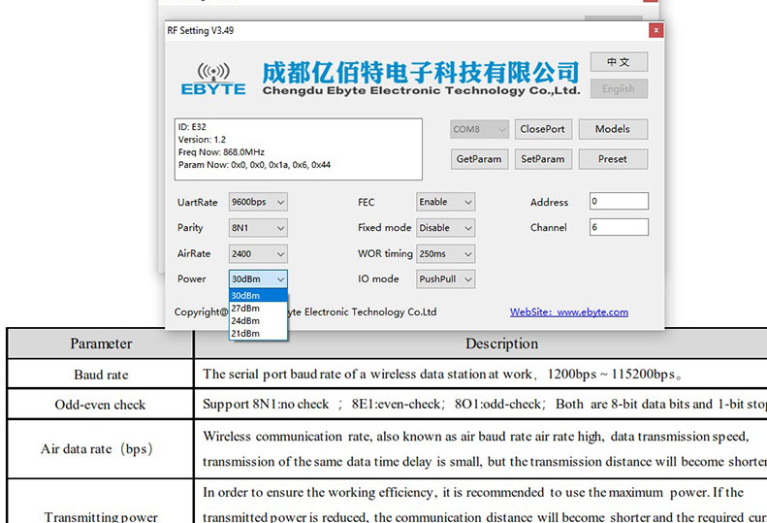This screenshot has width=767, height=523.
Task: Click 'Param Now: 0x0, 0x0, 0x1a, 0x6, 0x44' line
Action: point(254,165)
